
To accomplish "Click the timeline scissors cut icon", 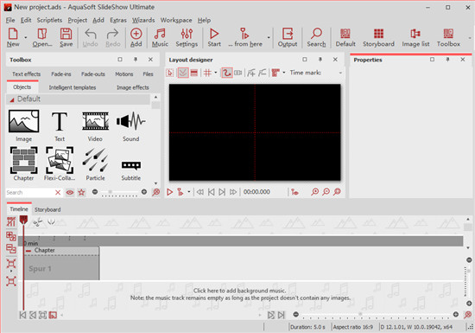I will point(37,222).
